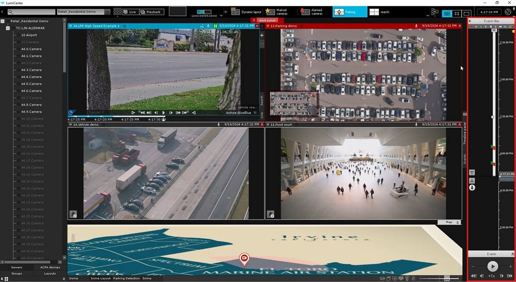
Task: Open the Servers tab
Action: click(17, 268)
